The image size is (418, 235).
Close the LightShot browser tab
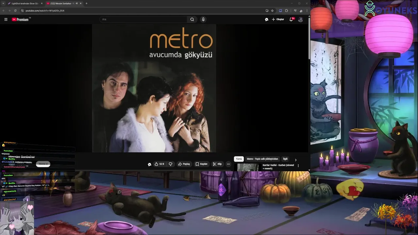[42, 3]
